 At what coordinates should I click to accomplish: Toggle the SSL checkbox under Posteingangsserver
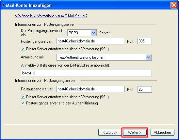(23, 49)
